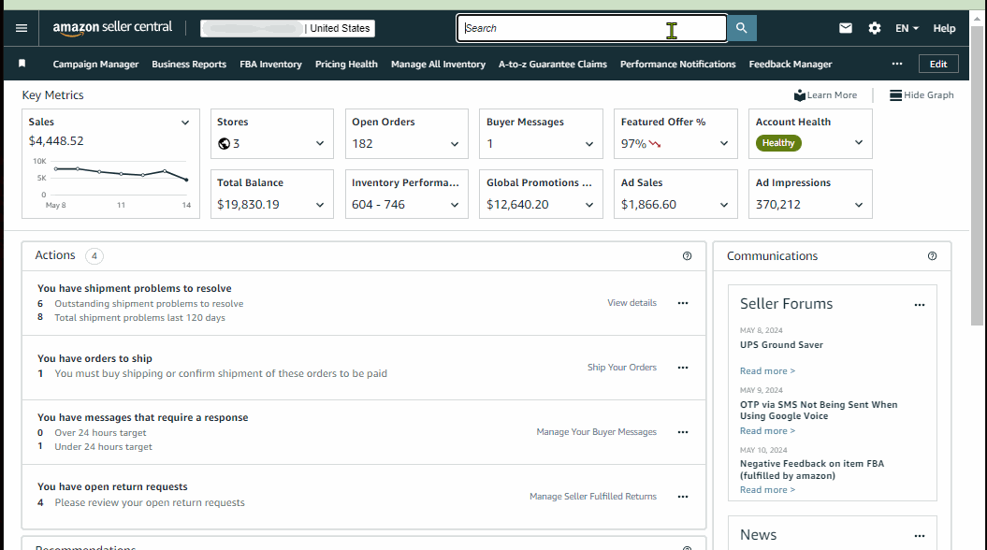Click the Stores globe icon

point(224,143)
